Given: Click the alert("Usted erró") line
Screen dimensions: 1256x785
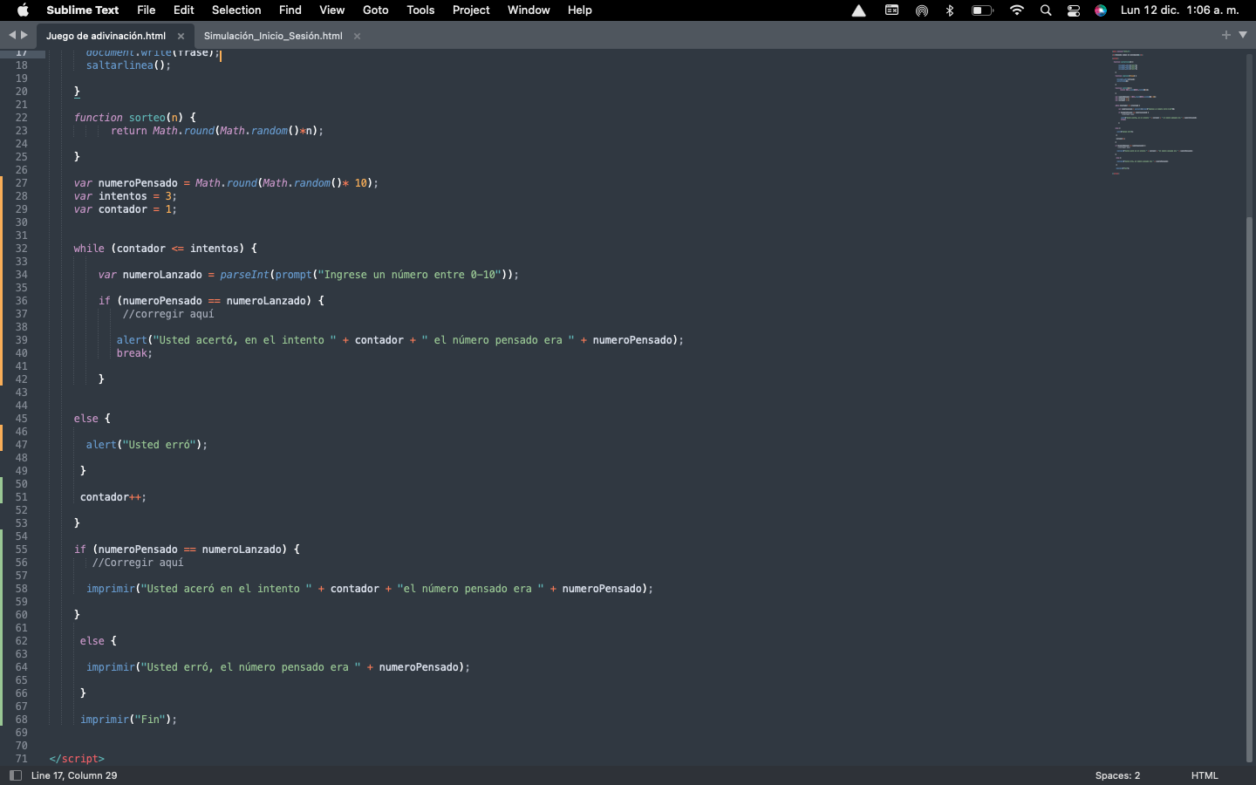Looking at the screenshot, I should click(147, 445).
